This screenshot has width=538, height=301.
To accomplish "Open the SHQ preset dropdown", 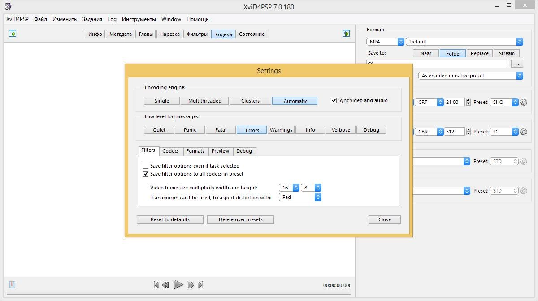I will pos(504,102).
